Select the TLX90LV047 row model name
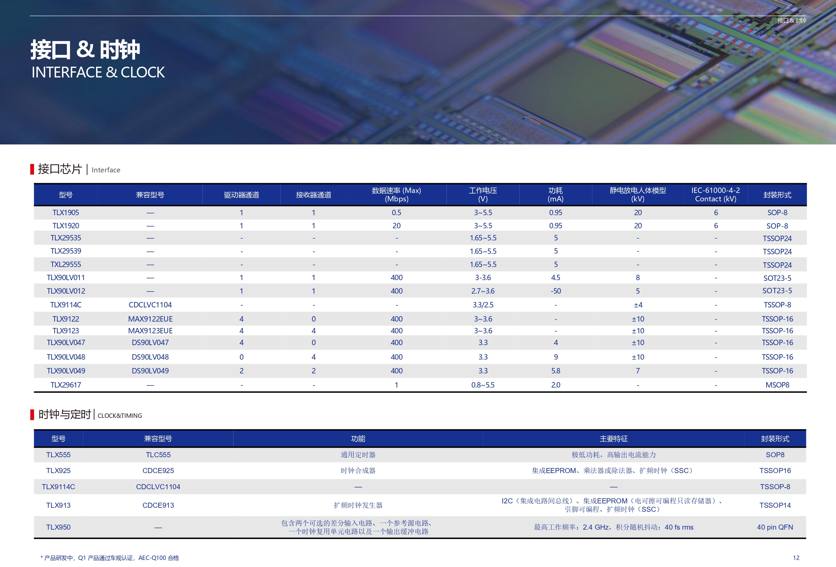Viewport: 836px width, 567px height. [66, 343]
